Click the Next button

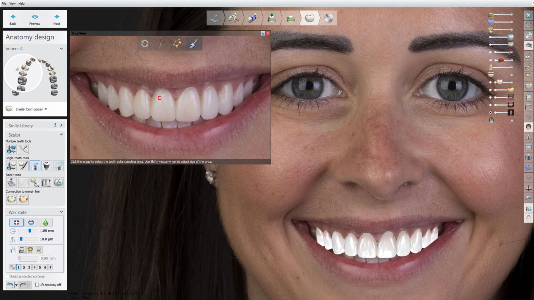coord(57,19)
